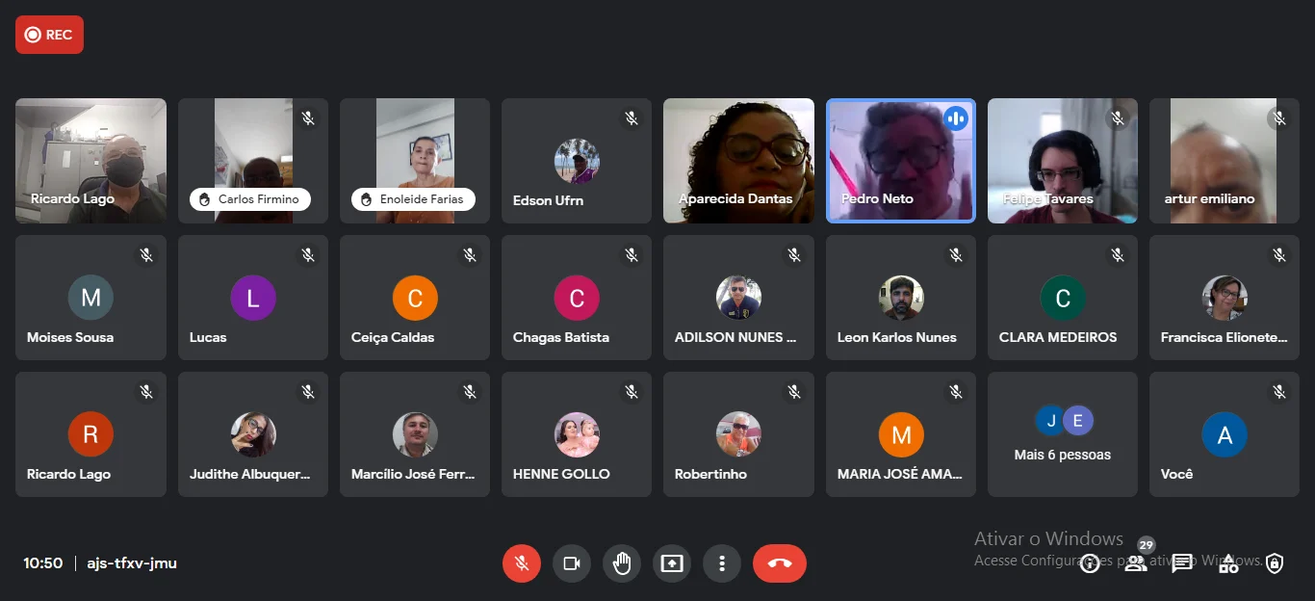This screenshot has height=601, width=1315.
Task: Show the participants list with 29 badge
Action: tap(1136, 563)
